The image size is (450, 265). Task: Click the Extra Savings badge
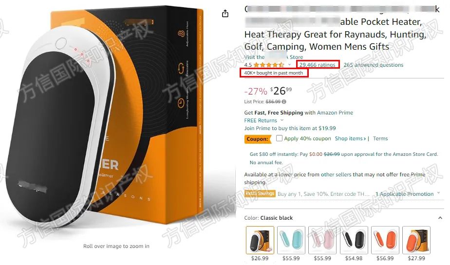[260, 193]
